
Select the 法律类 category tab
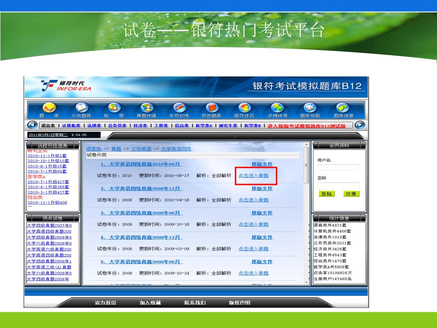[x=94, y=126]
